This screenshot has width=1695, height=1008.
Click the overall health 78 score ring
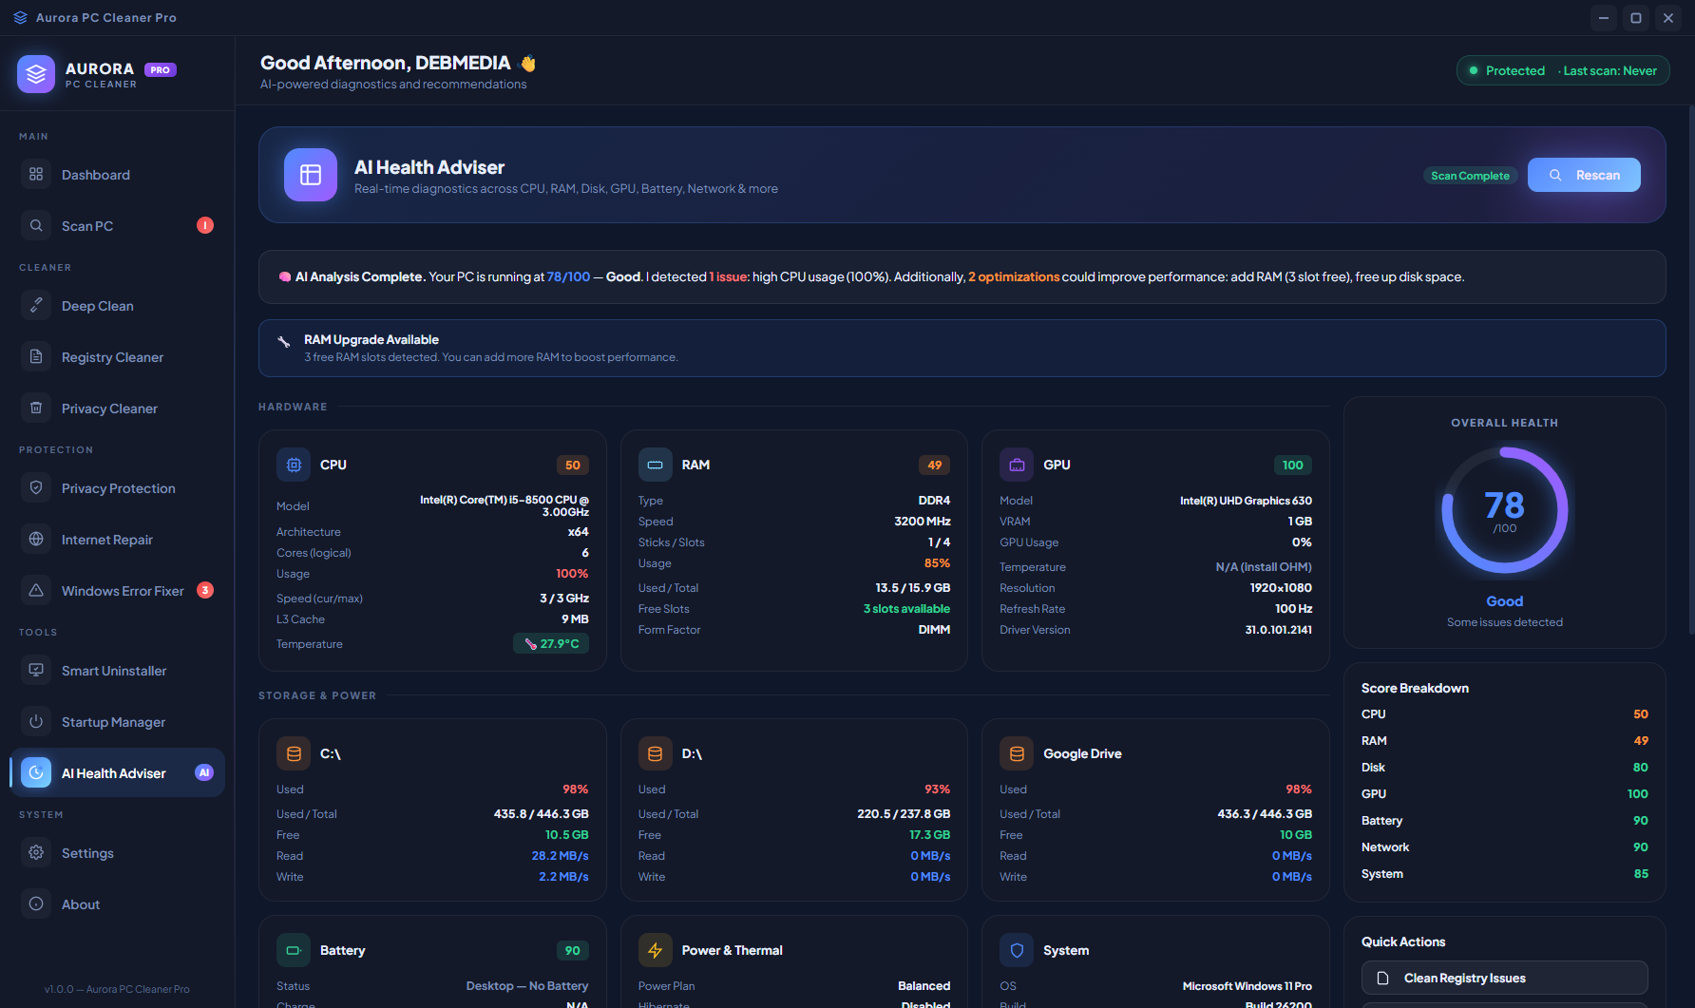pos(1505,511)
